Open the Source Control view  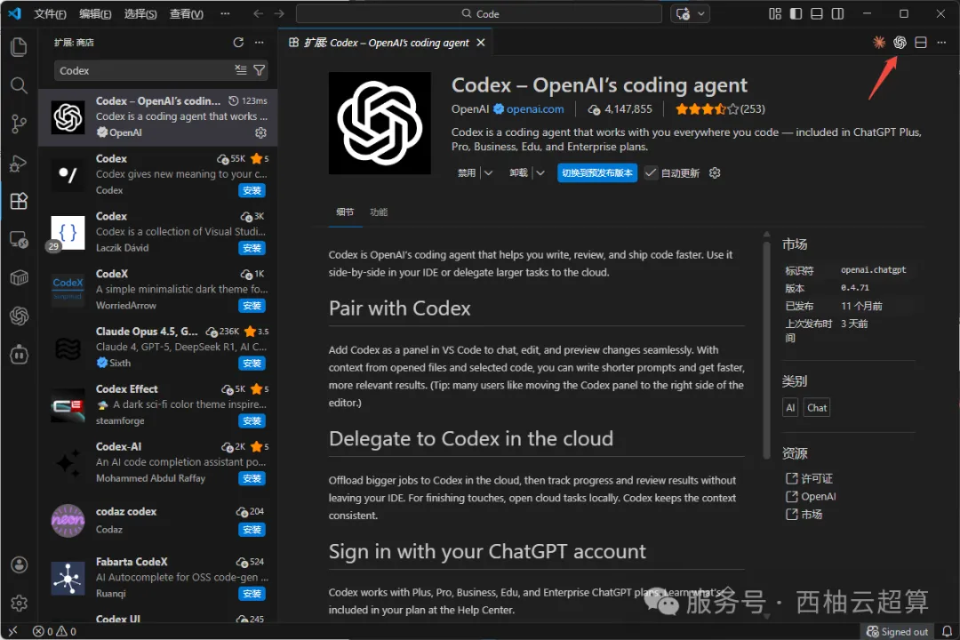[x=19, y=124]
